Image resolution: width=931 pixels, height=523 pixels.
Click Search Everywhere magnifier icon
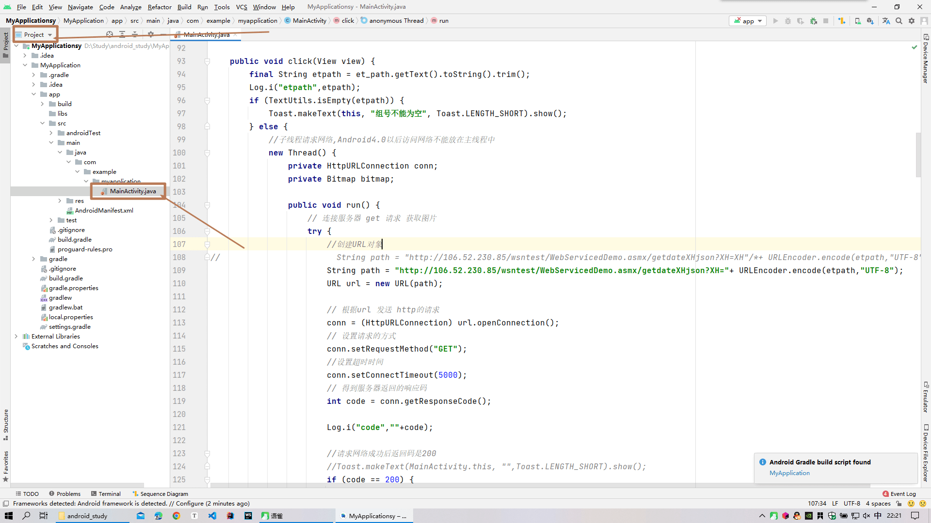point(899,21)
